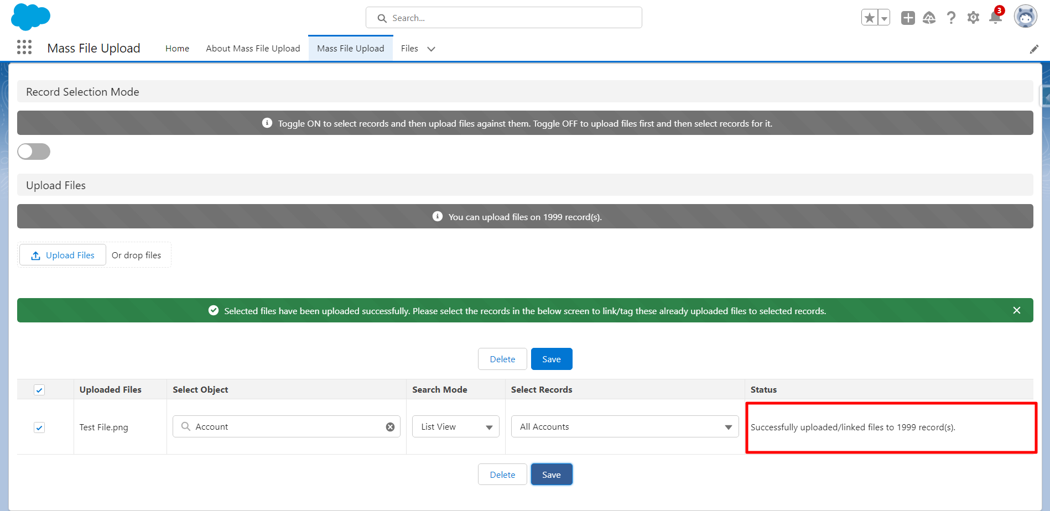Open the user profile avatar

point(1025,17)
